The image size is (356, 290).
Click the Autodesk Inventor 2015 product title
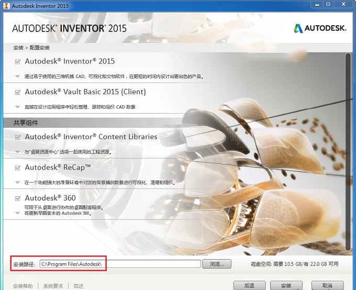click(x=70, y=61)
